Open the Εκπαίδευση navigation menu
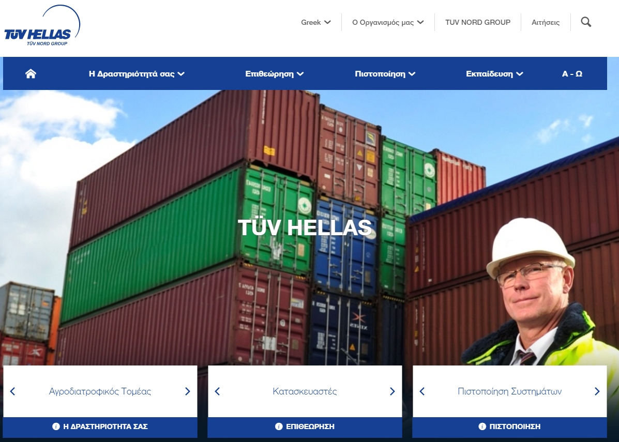The image size is (619, 442). [494, 74]
